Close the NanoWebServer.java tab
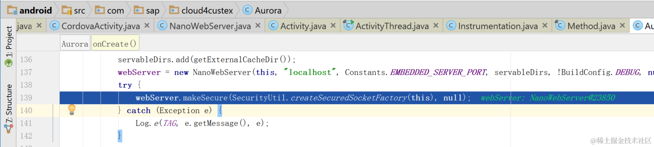 pyautogui.click(x=258, y=26)
